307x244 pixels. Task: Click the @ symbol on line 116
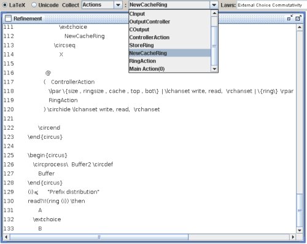pos(48,73)
